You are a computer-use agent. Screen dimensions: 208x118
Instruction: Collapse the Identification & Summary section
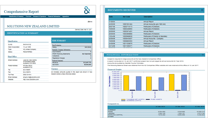(90, 33)
